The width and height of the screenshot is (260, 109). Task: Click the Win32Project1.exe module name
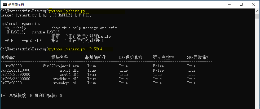pos(61,66)
